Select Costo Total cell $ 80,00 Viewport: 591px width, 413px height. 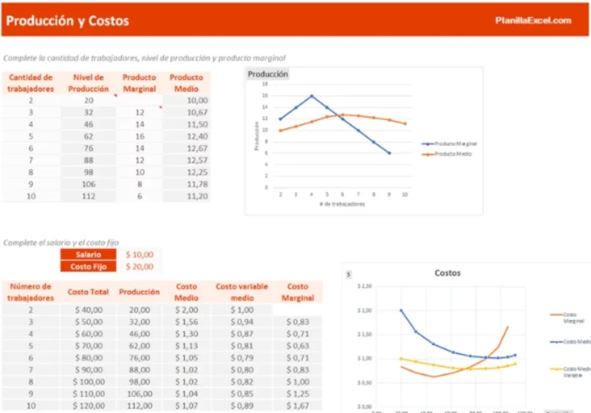(x=88, y=358)
